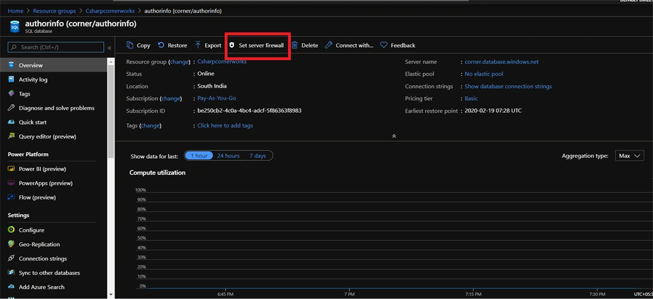Focus the Search (Ctrl+/) input field

click(56, 47)
